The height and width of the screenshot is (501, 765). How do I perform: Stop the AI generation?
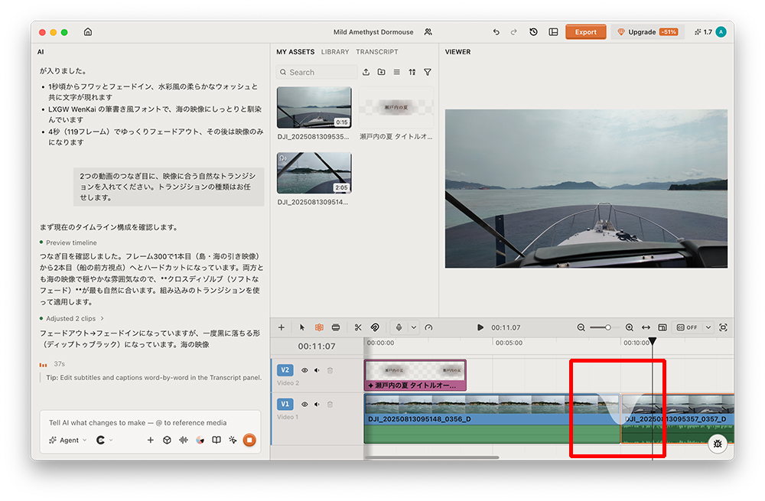tap(249, 440)
